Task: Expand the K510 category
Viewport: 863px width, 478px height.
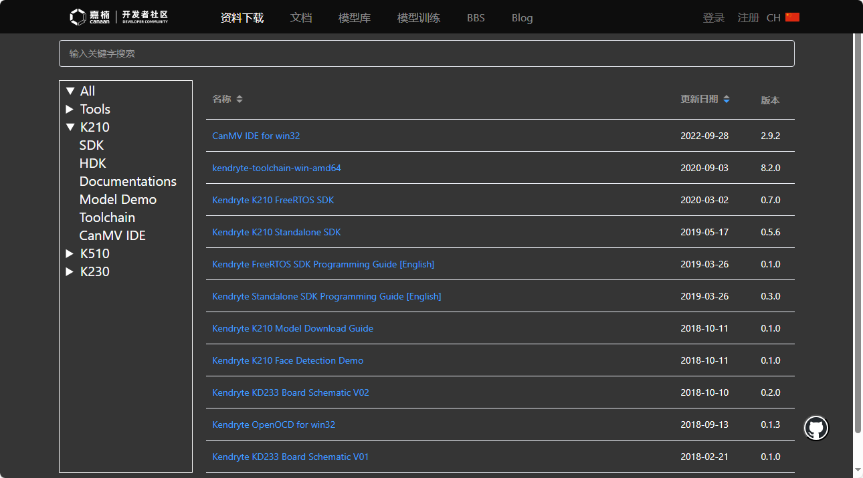Action: click(70, 253)
